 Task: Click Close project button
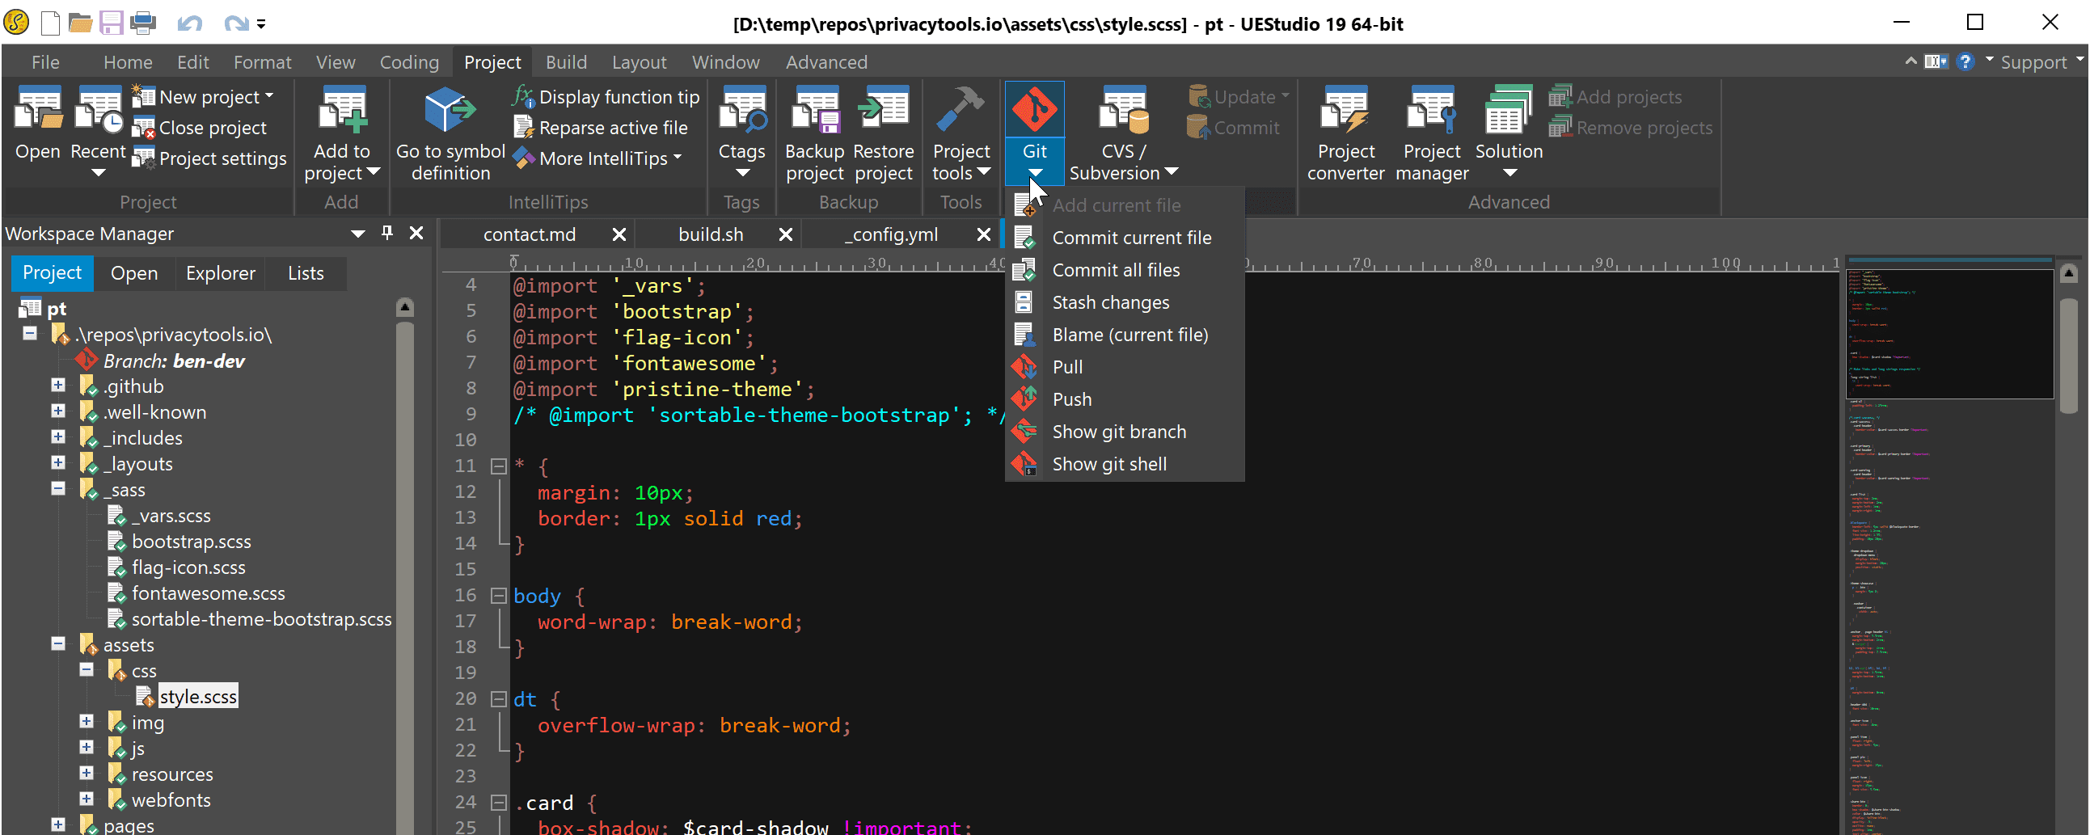point(200,128)
